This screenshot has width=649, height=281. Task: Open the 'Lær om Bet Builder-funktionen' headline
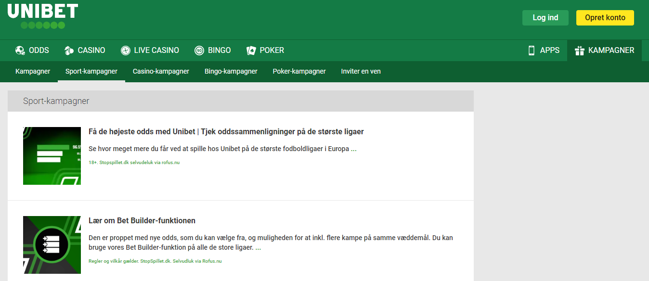coord(142,220)
